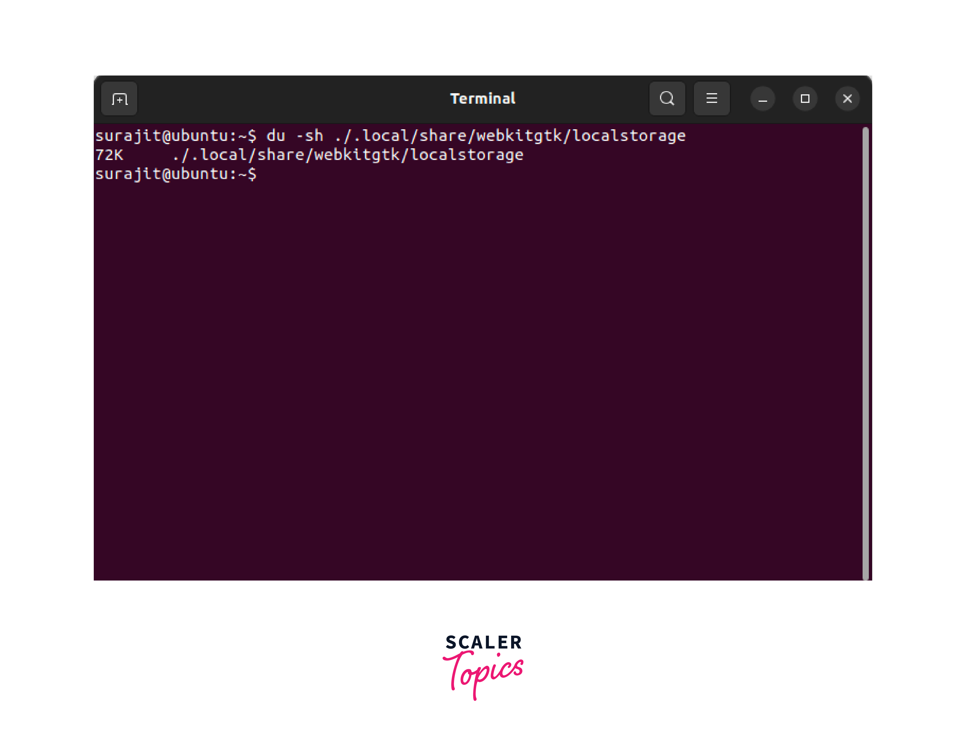Click the 72K size output
The height and width of the screenshot is (755, 966).
pyautogui.click(x=109, y=155)
